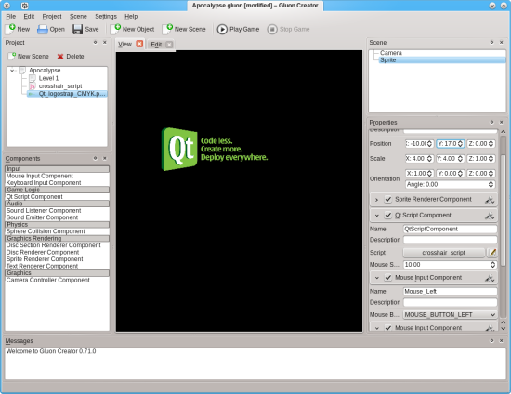Open Qt Script Component tools icon
The width and height of the screenshot is (511, 394).
point(490,216)
